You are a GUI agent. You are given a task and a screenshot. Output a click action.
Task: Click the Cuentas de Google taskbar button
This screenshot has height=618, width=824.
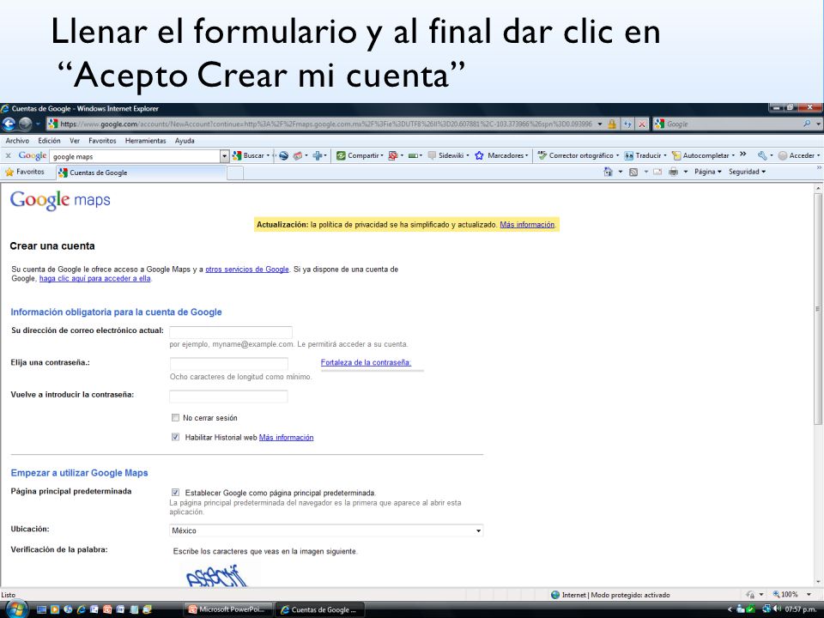319,609
